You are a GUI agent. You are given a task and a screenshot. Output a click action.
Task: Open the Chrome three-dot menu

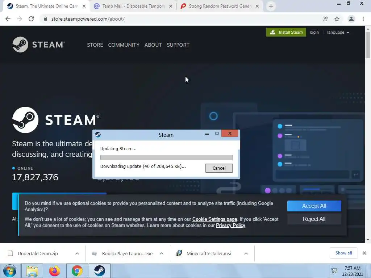pyautogui.click(x=363, y=19)
